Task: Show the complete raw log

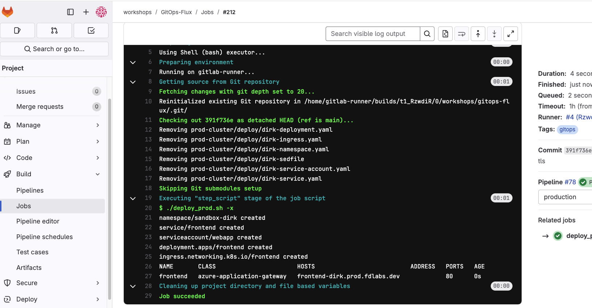Action: click(x=445, y=34)
